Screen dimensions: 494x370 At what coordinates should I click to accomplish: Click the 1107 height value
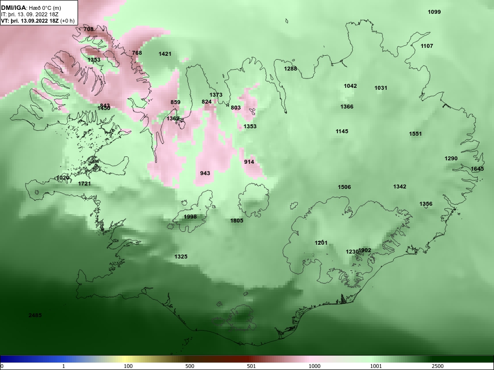[x=427, y=46]
